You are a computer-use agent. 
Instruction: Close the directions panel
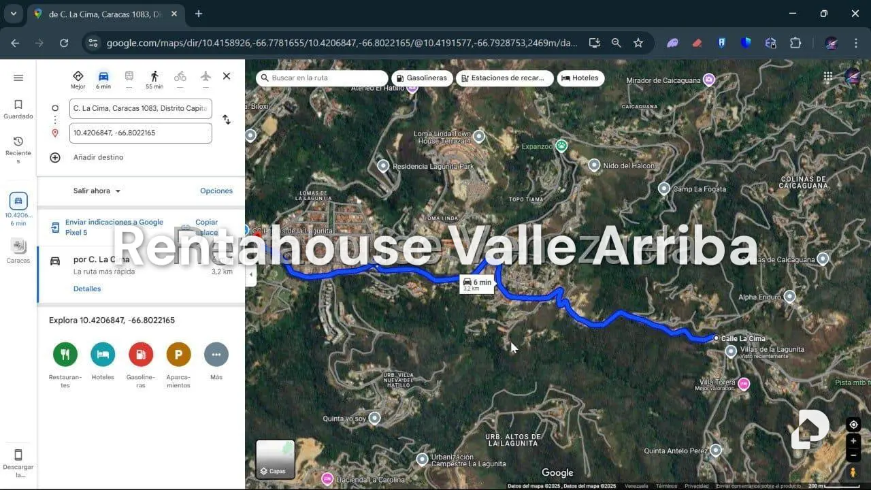pos(227,76)
